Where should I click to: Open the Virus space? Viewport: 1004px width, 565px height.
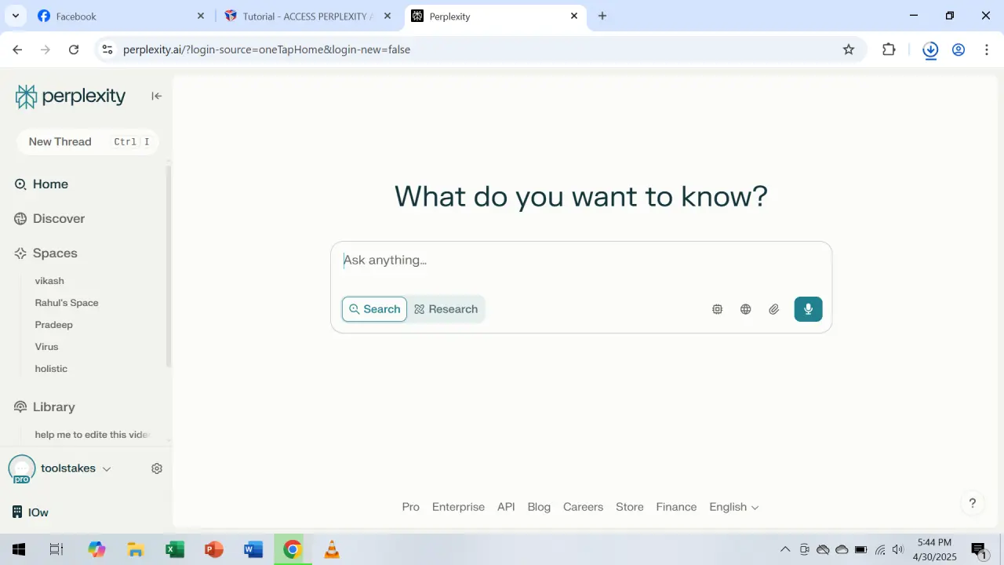pyautogui.click(x=47, y=347)
